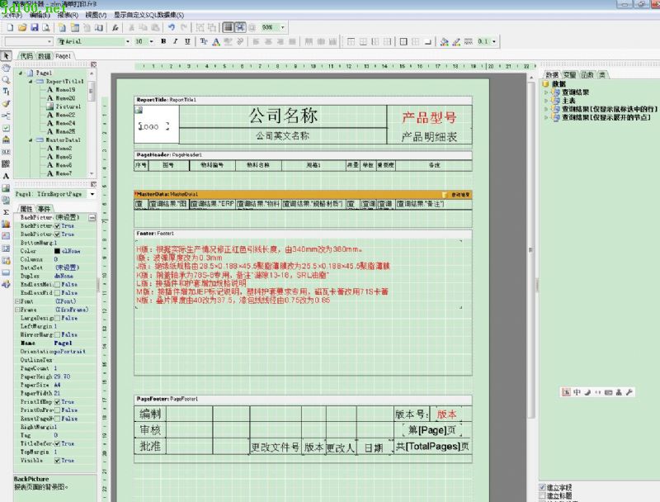Open the font settings dialog icon
The width and height of the screenshot is (660, 502).
(204, 41)
